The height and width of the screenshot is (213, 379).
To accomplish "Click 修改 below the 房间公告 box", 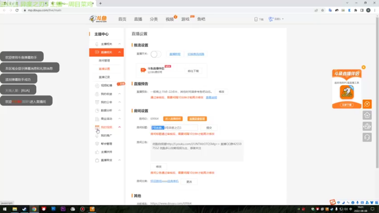I will [x=159, y=167].
